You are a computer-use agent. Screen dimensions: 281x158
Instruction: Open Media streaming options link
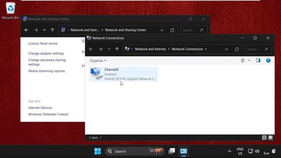coord(47,71)
